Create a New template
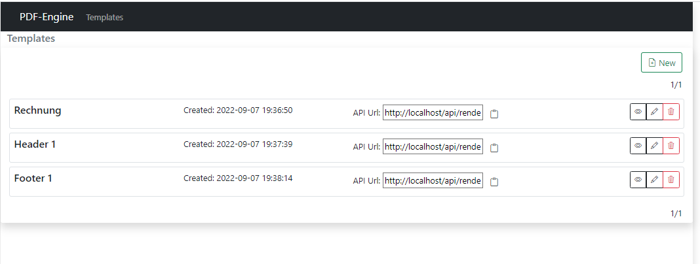This screenshot has width=700, height=264. pos(661,63)
